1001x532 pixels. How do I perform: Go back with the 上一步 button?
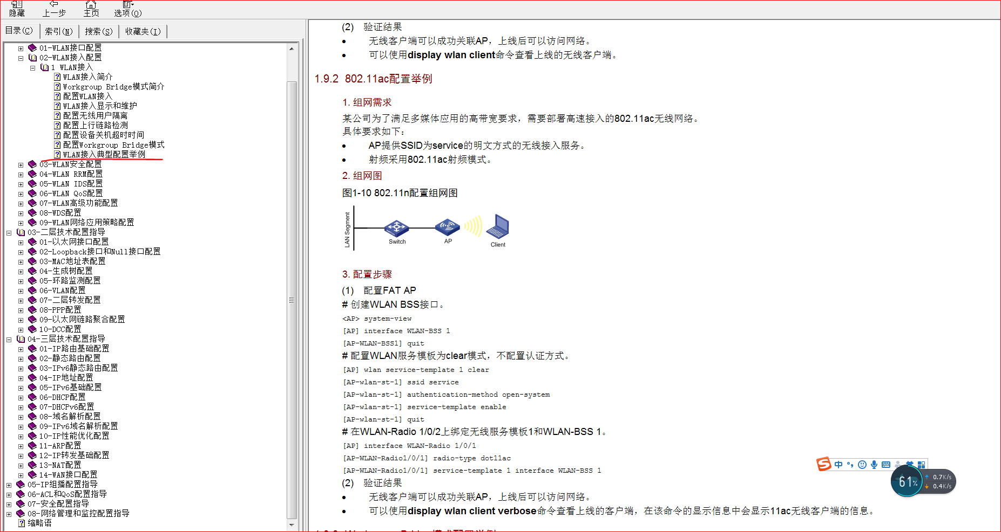click(x=54, y=9)
